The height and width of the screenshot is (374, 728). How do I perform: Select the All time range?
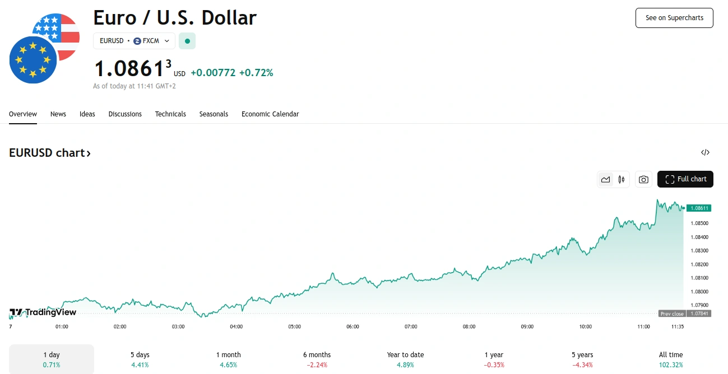pos(671,359)
